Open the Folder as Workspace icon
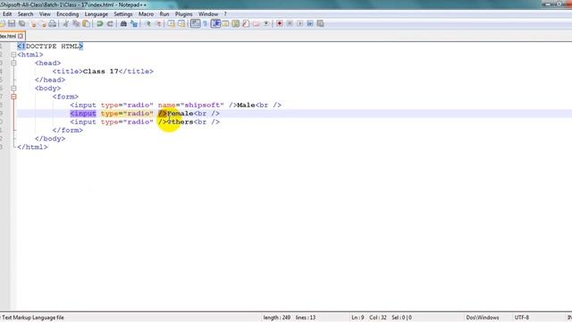572x322 pixels. [257, 24]
